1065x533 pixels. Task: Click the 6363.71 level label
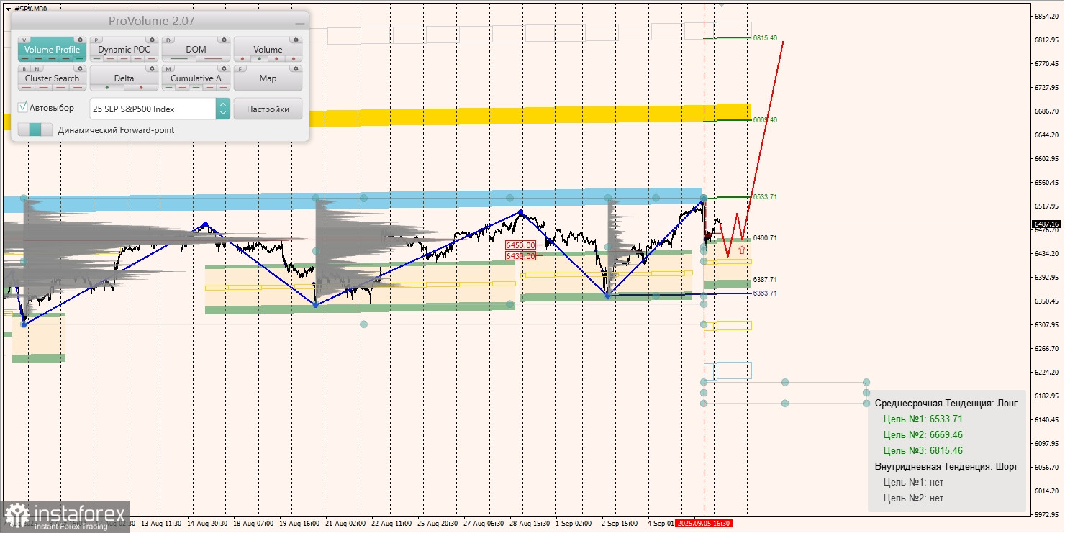click(765, 293)
